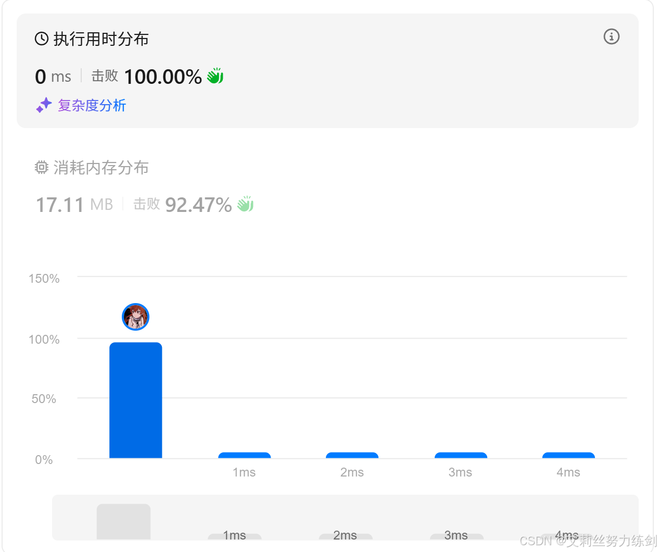Screen dimensions: 659x552
Task: Click the gray bar in range overview strip
Action: [x=123, y=522]
